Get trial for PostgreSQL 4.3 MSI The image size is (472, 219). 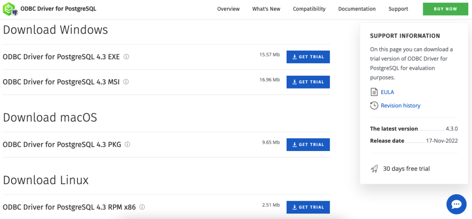tap(308, 82)
